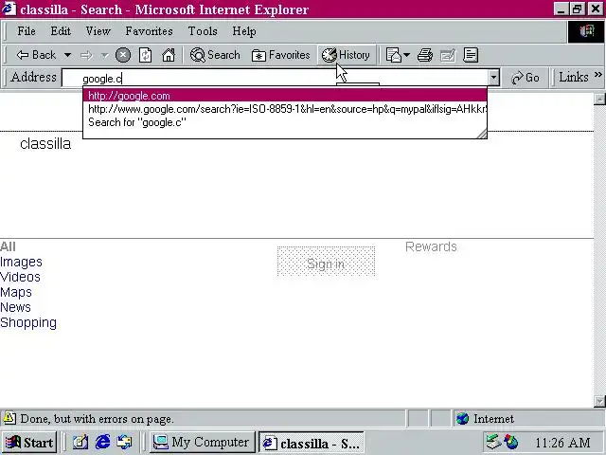The width and height of the screenshot is (606, 455).
Task: Launch Internet Explorer from quick launch
Action: (x=102, y=443)
